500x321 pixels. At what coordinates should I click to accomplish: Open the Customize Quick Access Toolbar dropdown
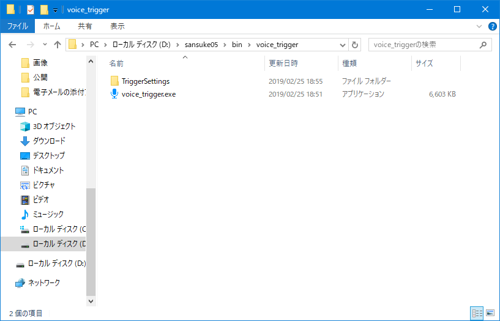click(55, 10)
